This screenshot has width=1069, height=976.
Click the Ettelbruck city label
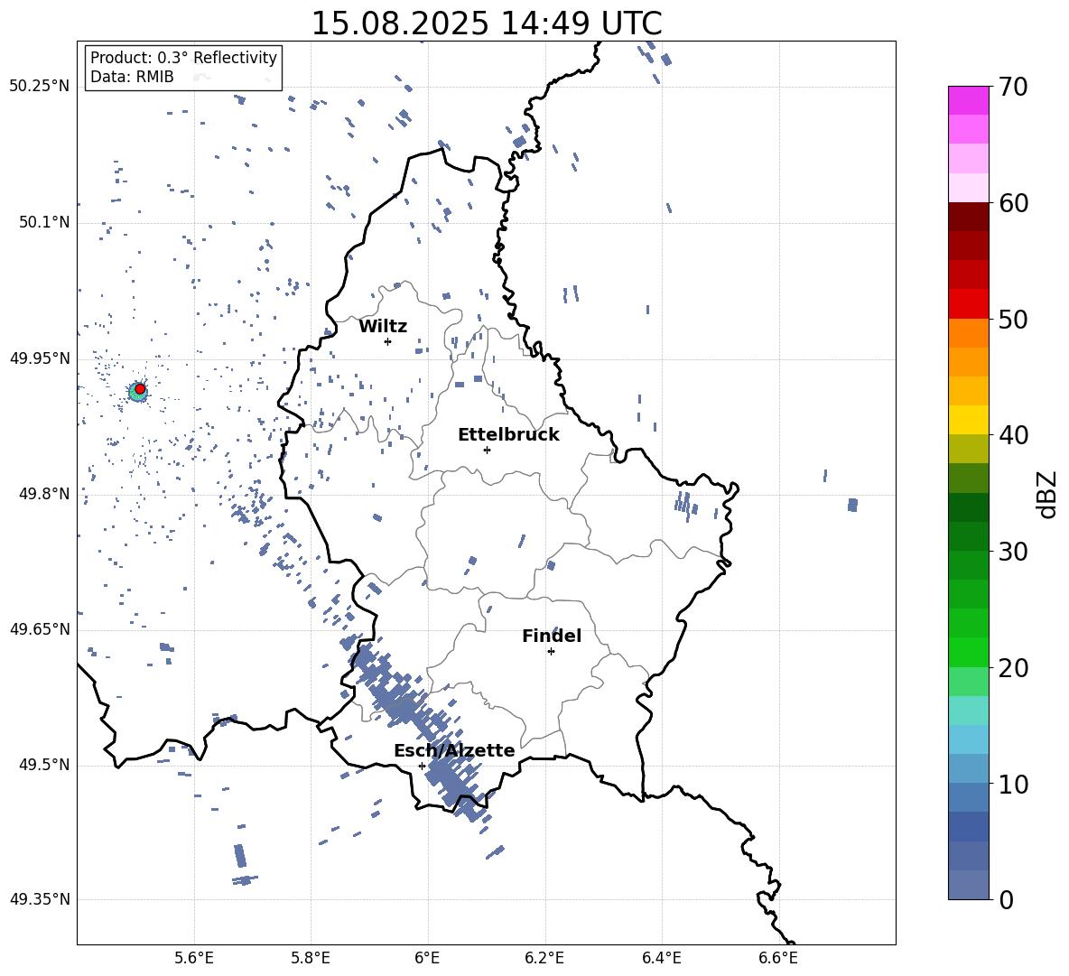point(508,435)
